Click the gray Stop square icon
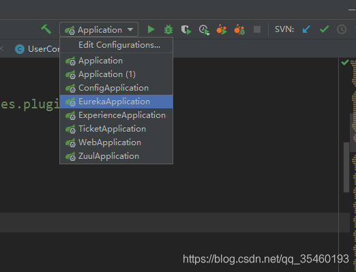Viewport: 356px width, 272px height. coord(257,29)
